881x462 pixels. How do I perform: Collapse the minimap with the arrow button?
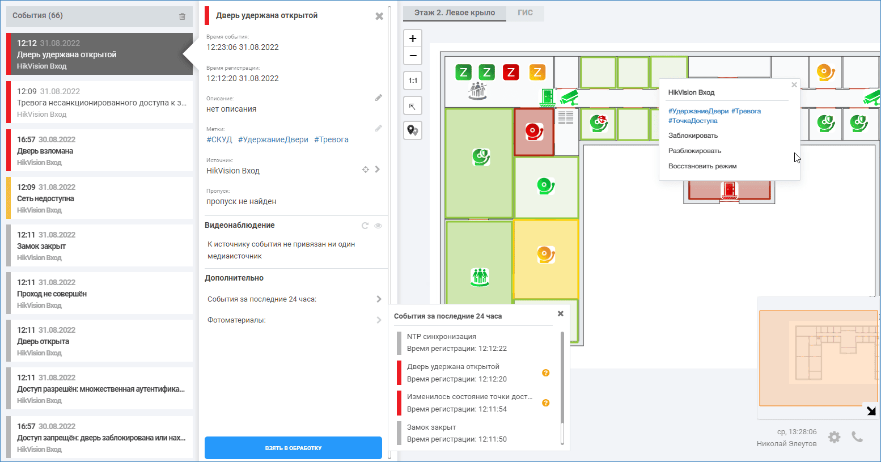coord(871,411)
